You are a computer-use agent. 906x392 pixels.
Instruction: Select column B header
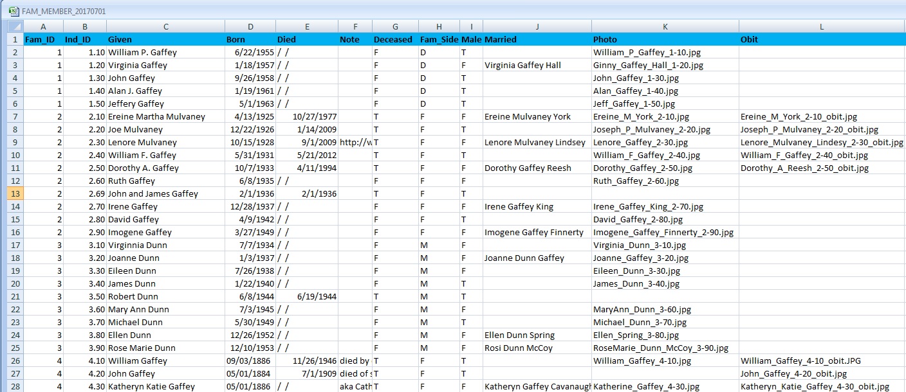pyautogui.click(x=85, y=26)
